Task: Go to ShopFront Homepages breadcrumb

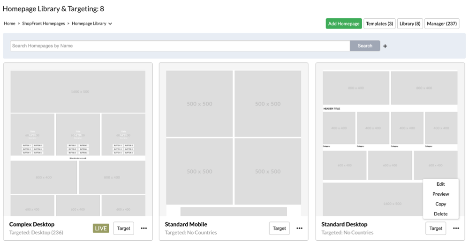Action: pos(43,23)
